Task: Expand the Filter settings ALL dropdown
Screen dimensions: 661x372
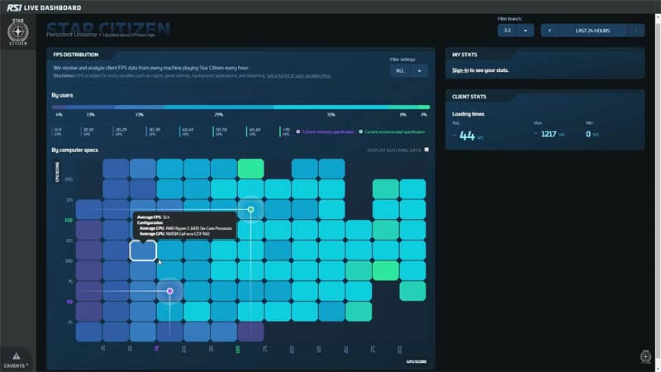Action: [408, 70]
